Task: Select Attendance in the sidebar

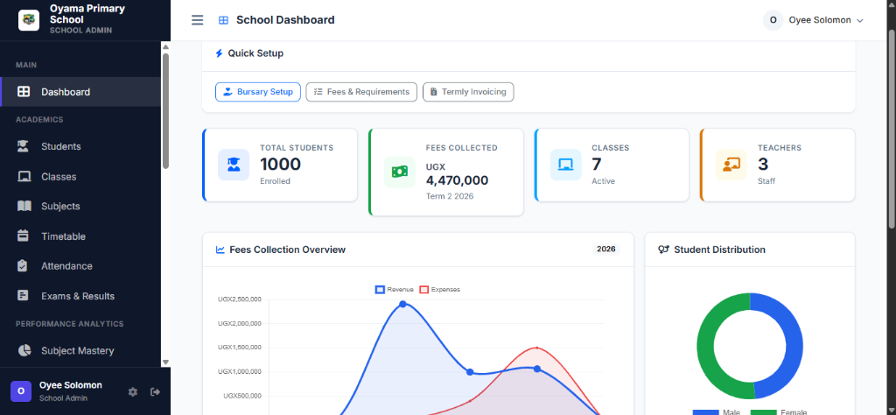Action: coord(80,266)
